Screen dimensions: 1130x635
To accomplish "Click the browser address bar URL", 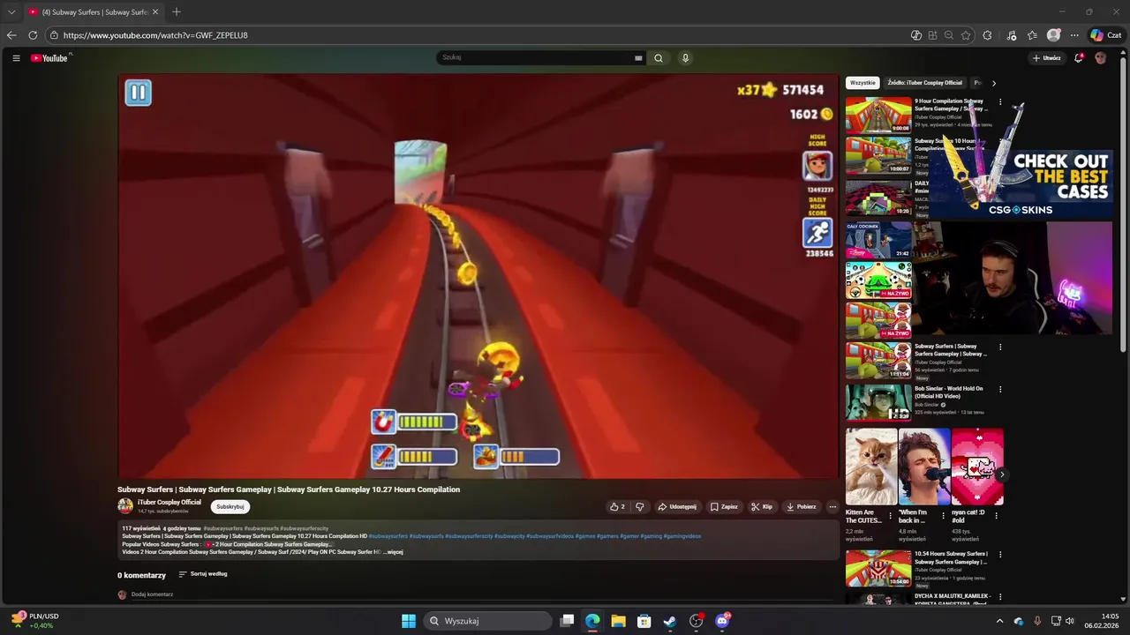I will [x=155, y=35].
